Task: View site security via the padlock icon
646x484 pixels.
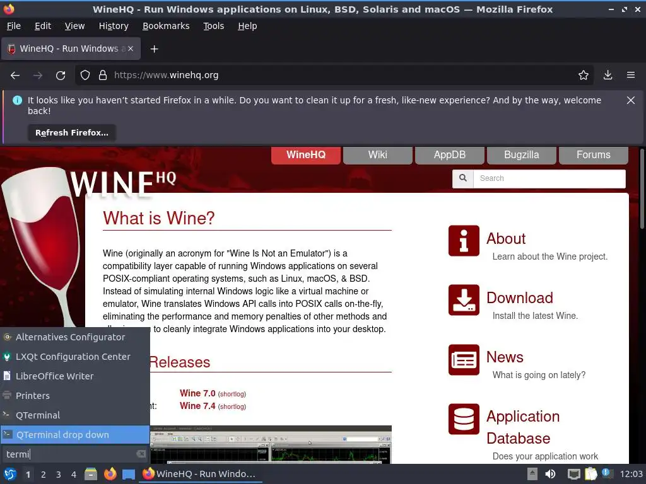Action: tap(103, 76)
